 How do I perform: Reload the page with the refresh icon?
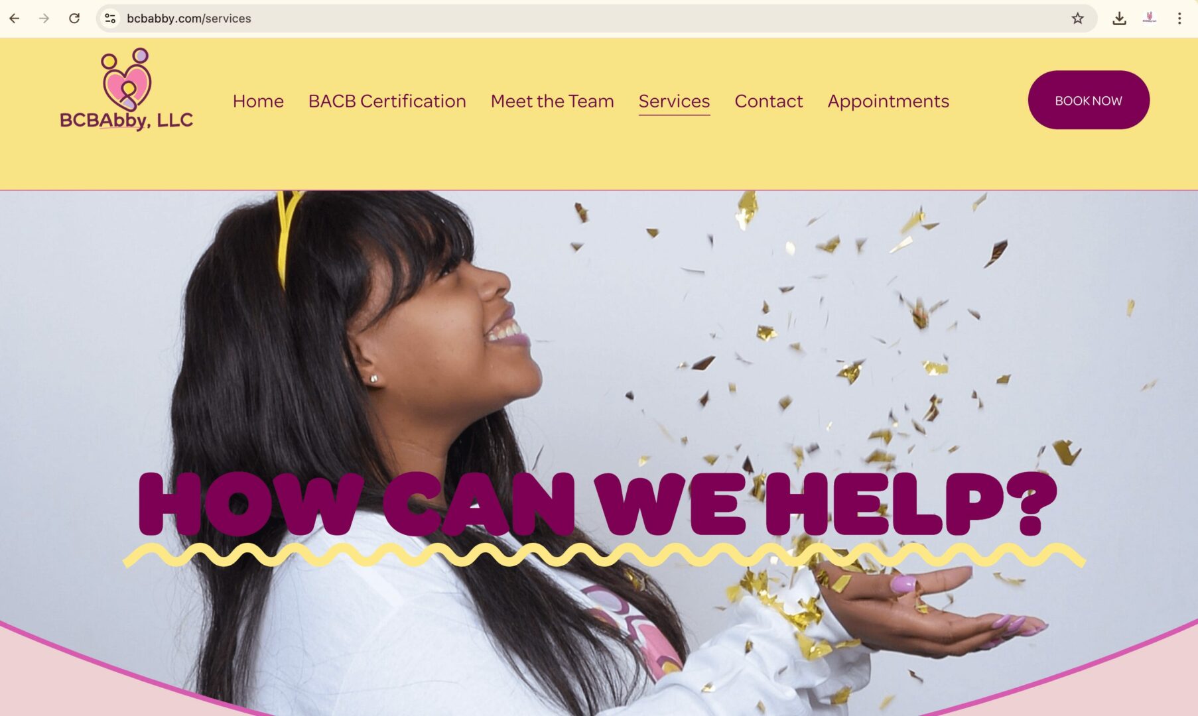[74, 19]
